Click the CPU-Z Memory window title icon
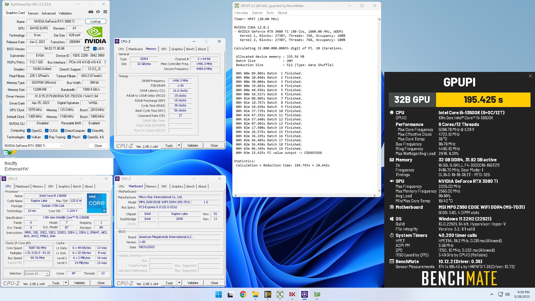This screenshot has width=535, height=301. 117,41
